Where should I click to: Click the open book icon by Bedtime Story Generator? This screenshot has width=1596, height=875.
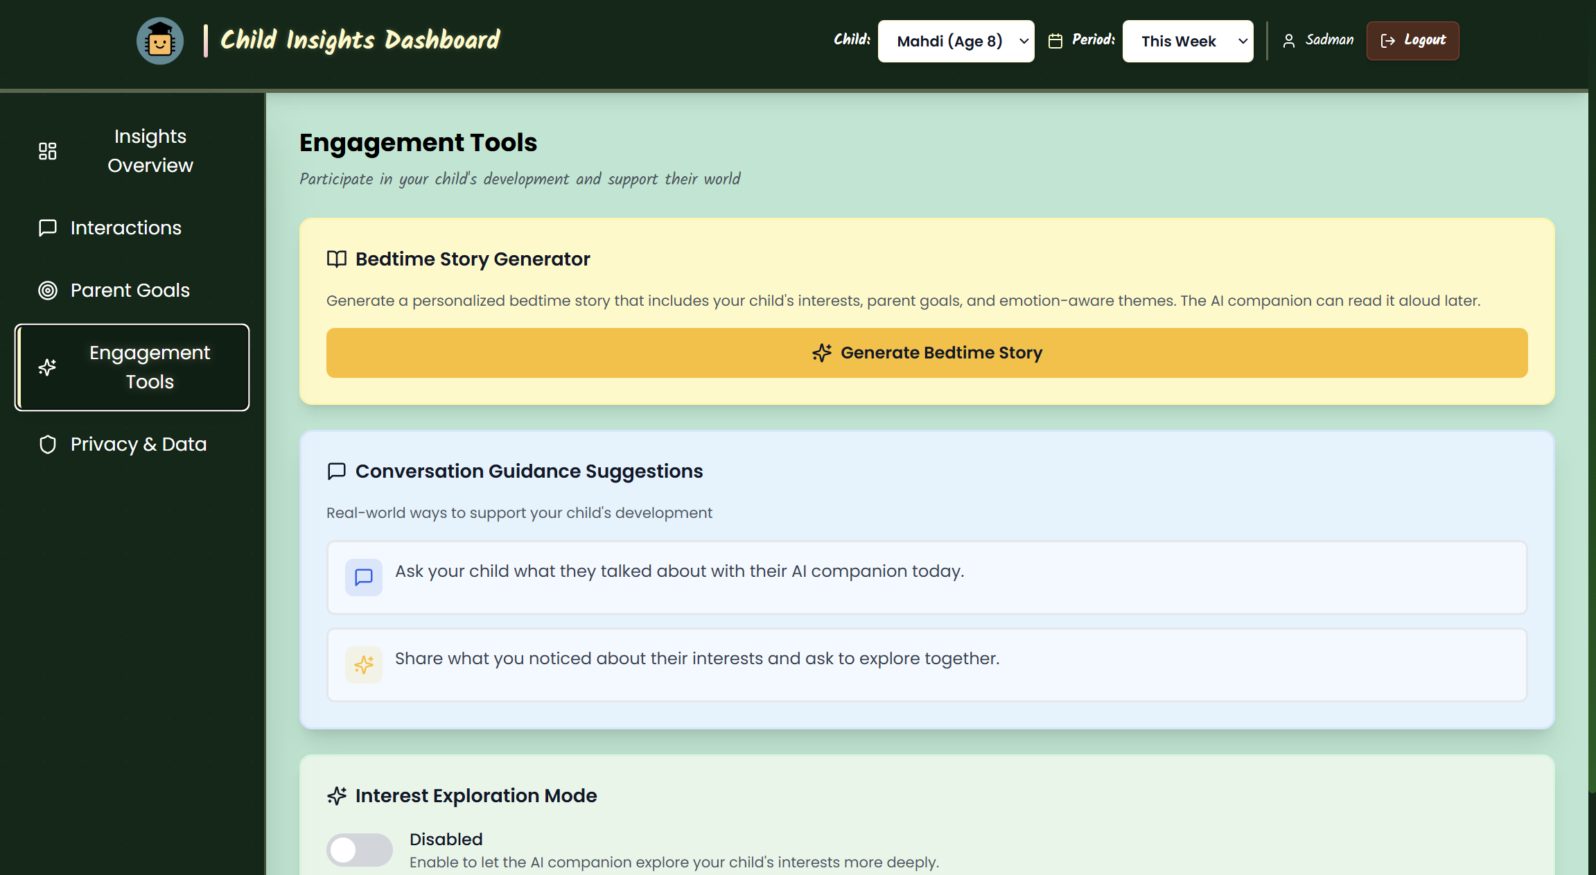point(337,259)
